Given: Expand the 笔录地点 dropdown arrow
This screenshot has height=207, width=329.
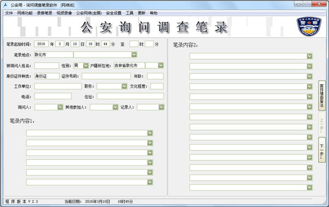Looking at the screenshot, I should [134, 55].
